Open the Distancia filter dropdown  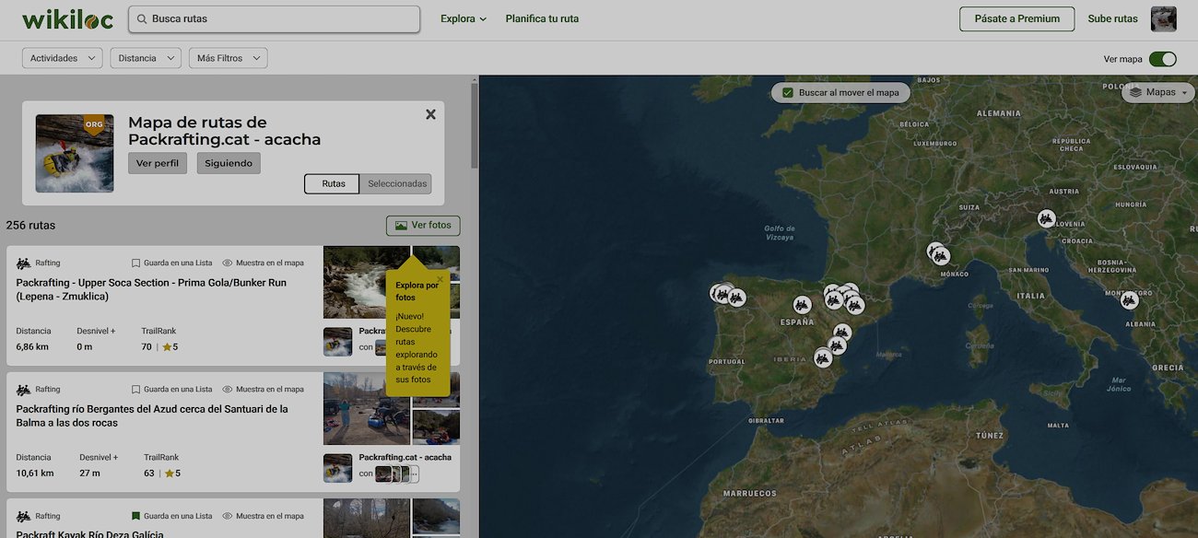coord(146,58)
